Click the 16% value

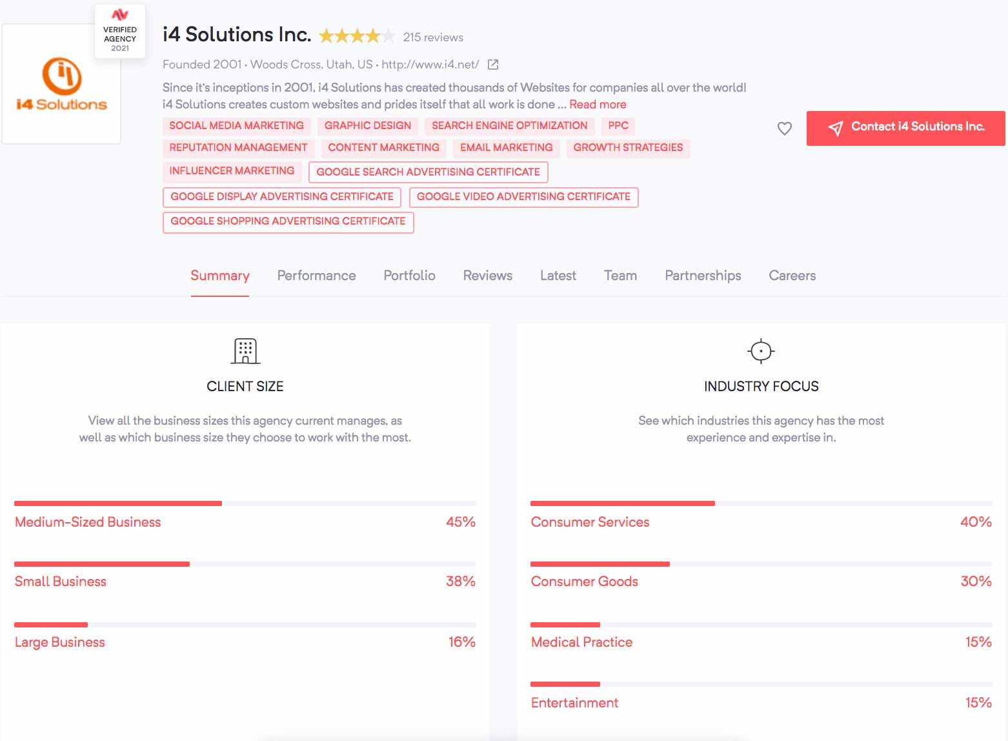click(462, 642)
